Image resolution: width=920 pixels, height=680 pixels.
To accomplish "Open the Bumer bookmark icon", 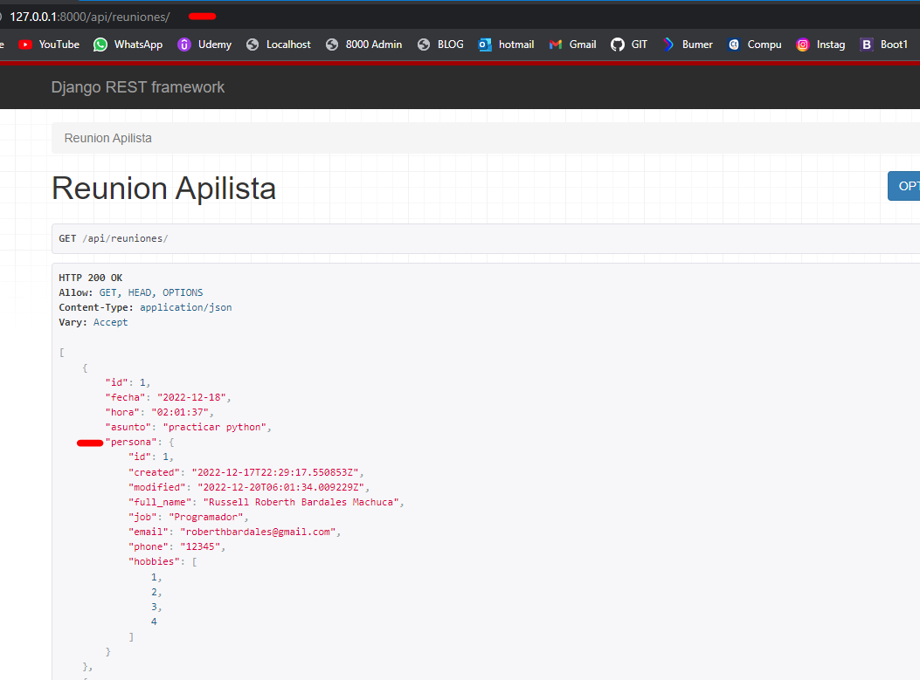I will pos(668,45).
